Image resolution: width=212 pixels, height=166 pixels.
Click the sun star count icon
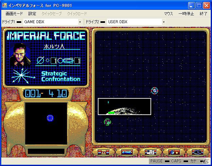[48, 60]
